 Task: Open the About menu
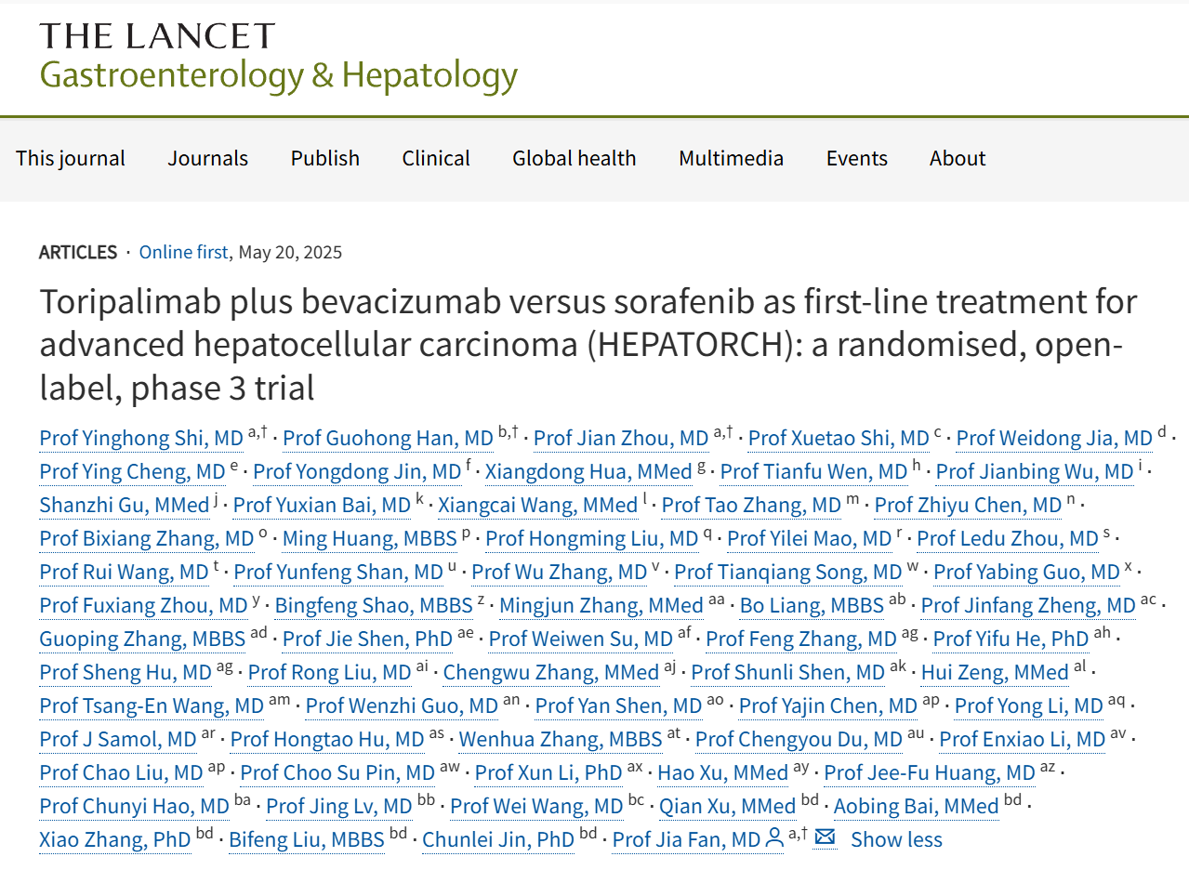click(958, 158)
